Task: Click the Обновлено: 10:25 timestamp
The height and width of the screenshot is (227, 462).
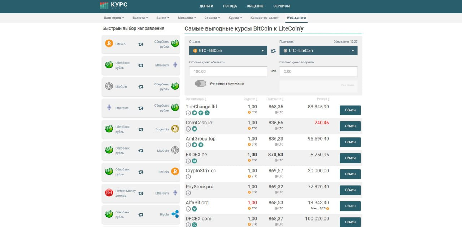Action: coord(345,42)
